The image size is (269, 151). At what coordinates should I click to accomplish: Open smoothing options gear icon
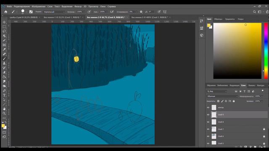point(141,12)
